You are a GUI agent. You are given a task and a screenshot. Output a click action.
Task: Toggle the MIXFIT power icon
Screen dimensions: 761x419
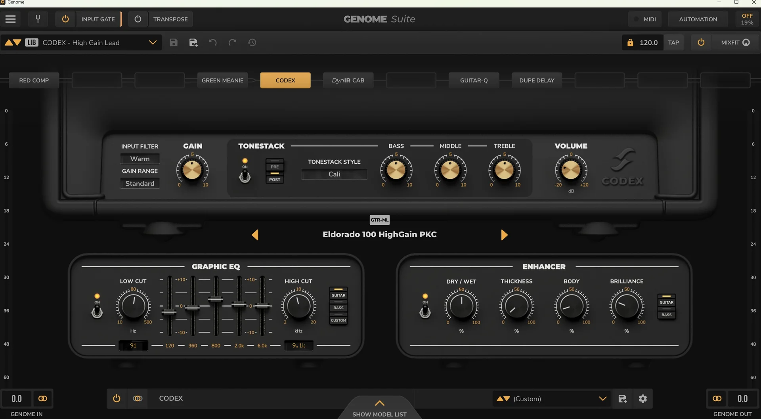coord(701,42)
